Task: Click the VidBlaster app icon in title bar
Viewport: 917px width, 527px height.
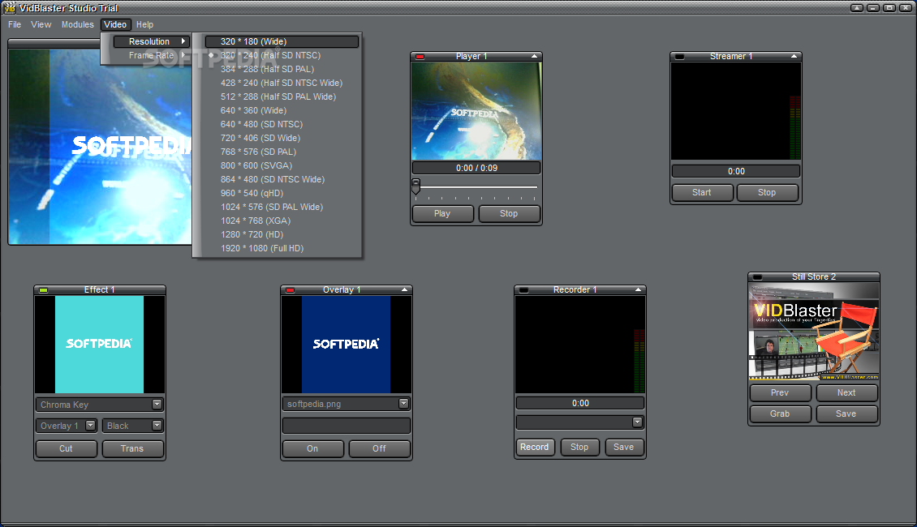Action: [x=10, y=7]
